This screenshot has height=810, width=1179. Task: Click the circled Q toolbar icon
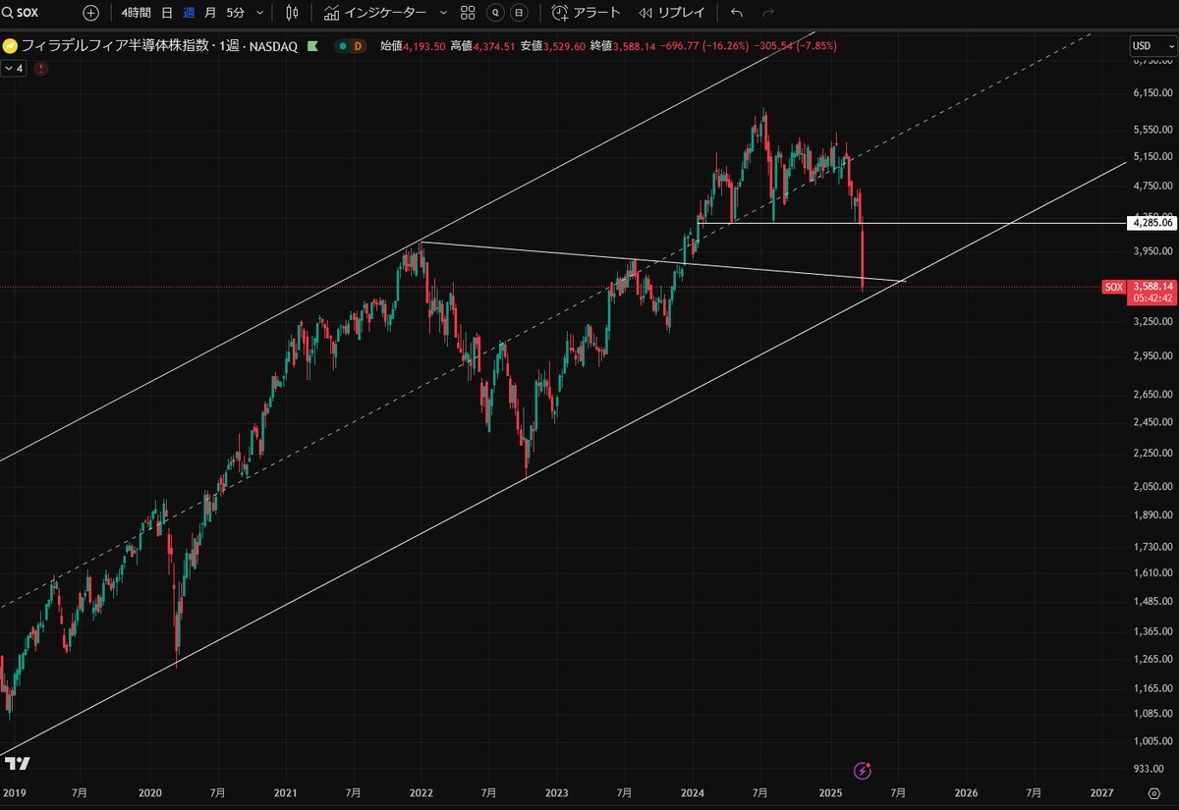coord(494,13)
